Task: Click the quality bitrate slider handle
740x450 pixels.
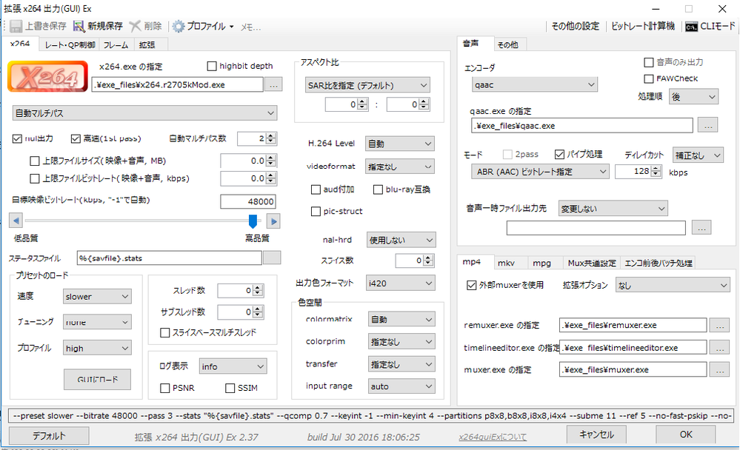Action: click(253, 221)
